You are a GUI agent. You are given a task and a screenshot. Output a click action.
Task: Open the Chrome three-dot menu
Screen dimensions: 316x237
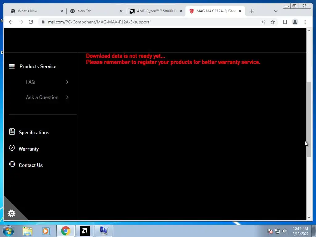(305, 22)
